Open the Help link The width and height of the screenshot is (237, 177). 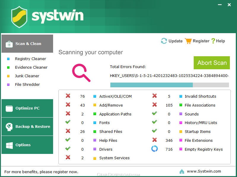pyautogui.click(x=220, y=41)
